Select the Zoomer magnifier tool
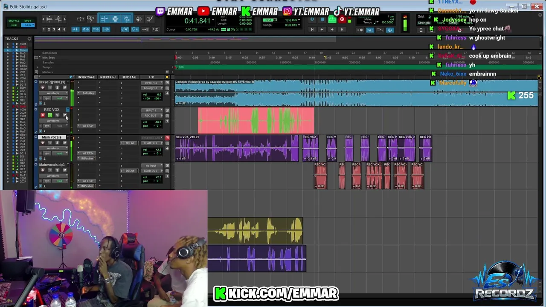 [x=90, y=19]
